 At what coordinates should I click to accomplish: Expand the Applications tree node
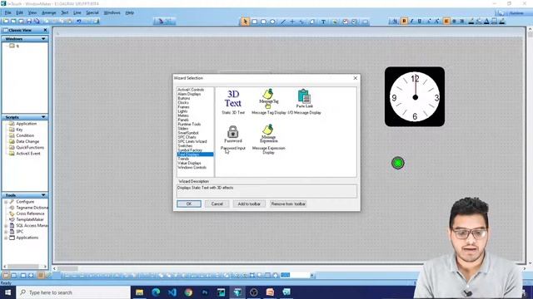click(x=6, y=238)
